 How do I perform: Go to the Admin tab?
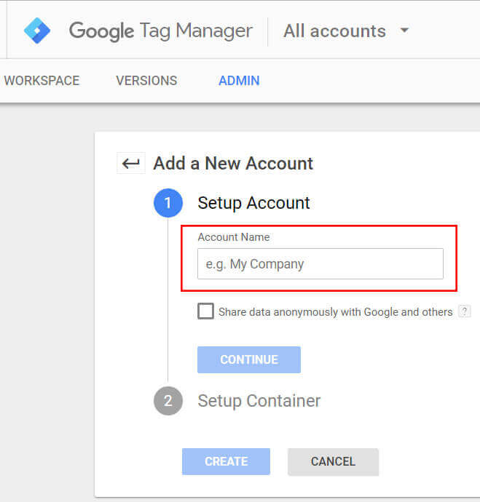(x=239, y=81)
